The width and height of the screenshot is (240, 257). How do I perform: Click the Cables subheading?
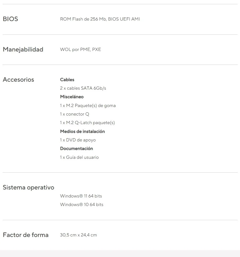coord(67,80)
